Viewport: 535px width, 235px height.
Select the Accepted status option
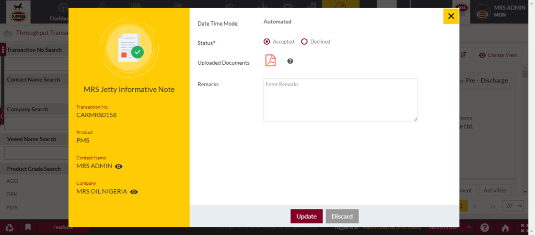pyautogui.click(x=267, y=42)
